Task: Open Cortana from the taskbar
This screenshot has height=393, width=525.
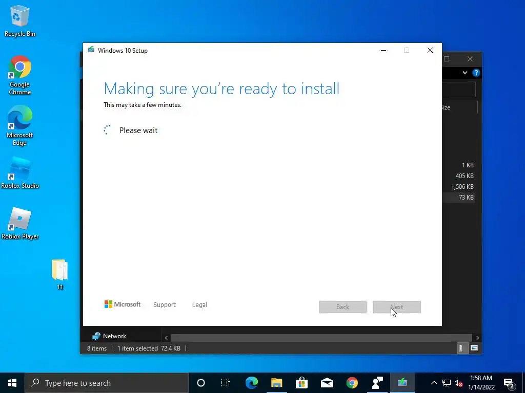Action: coord(200,383)
